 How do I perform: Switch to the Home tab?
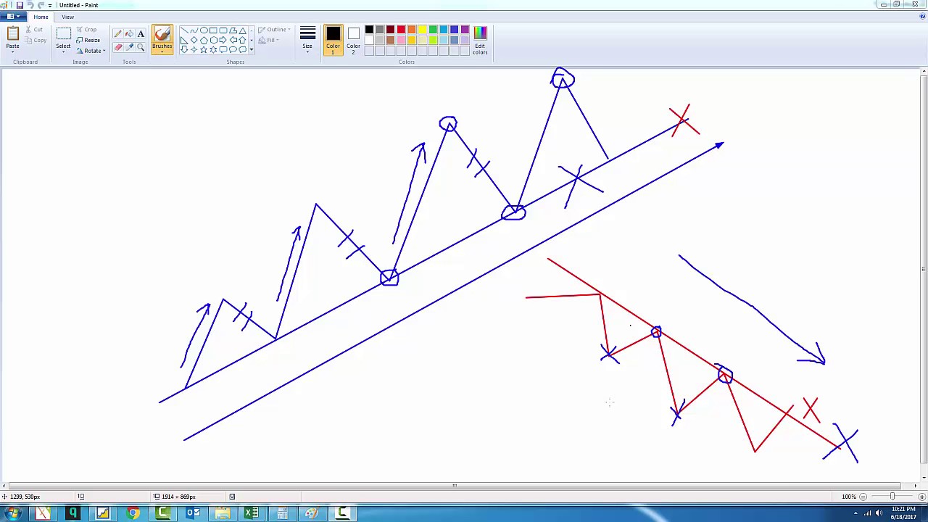point(41,17)
